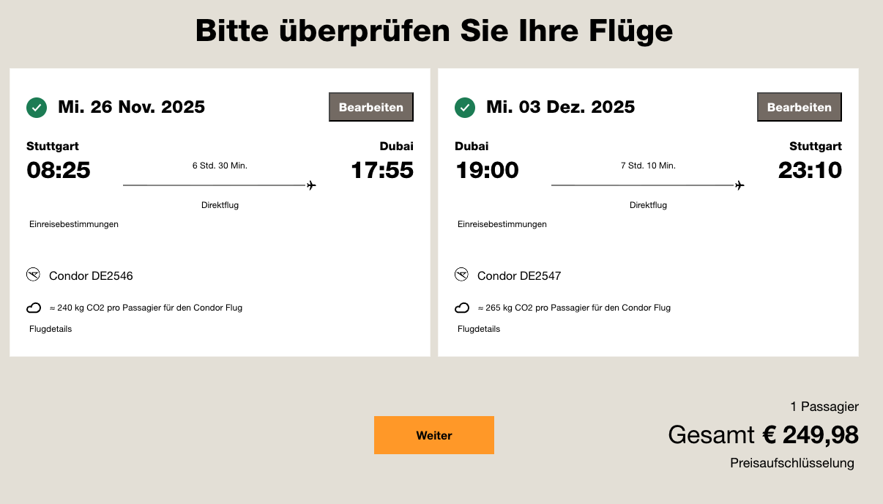Click the airplane icon on the Stuttgart–Dubai route line
Viewport: 883px width, 504px height.
(x=311, y=185)
